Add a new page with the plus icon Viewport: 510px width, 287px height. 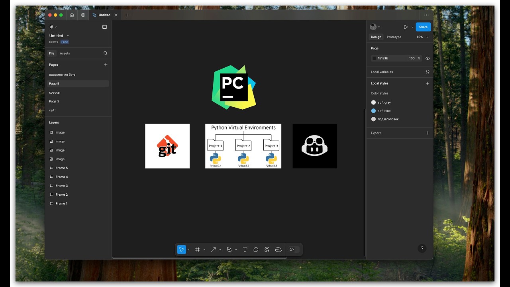[x=106, y=65]
